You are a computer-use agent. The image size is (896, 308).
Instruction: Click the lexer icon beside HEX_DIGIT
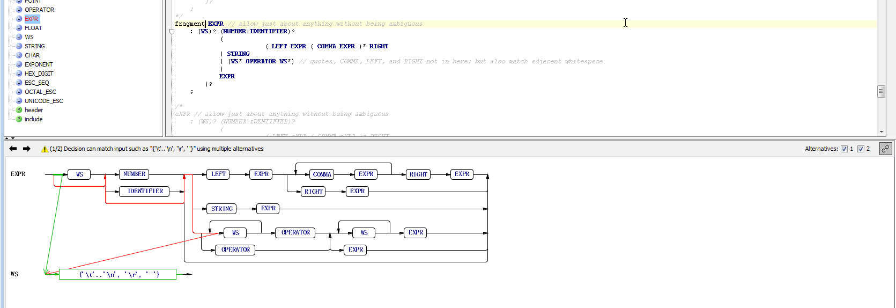click(x=19, y=74)
